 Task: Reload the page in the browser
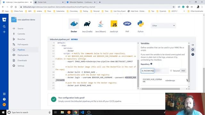click(x=12, y=7)
